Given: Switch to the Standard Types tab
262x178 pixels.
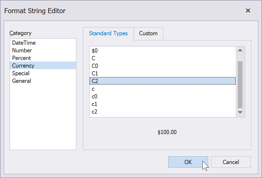Looking at the screenshot, I should 108,33.
